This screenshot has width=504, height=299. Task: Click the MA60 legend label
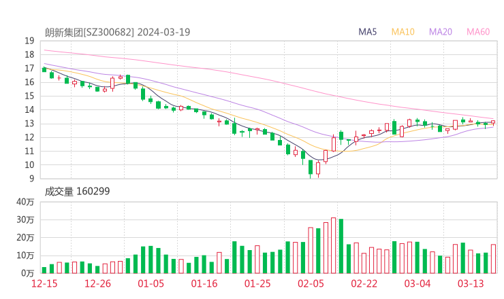click(x=478, y=32)
